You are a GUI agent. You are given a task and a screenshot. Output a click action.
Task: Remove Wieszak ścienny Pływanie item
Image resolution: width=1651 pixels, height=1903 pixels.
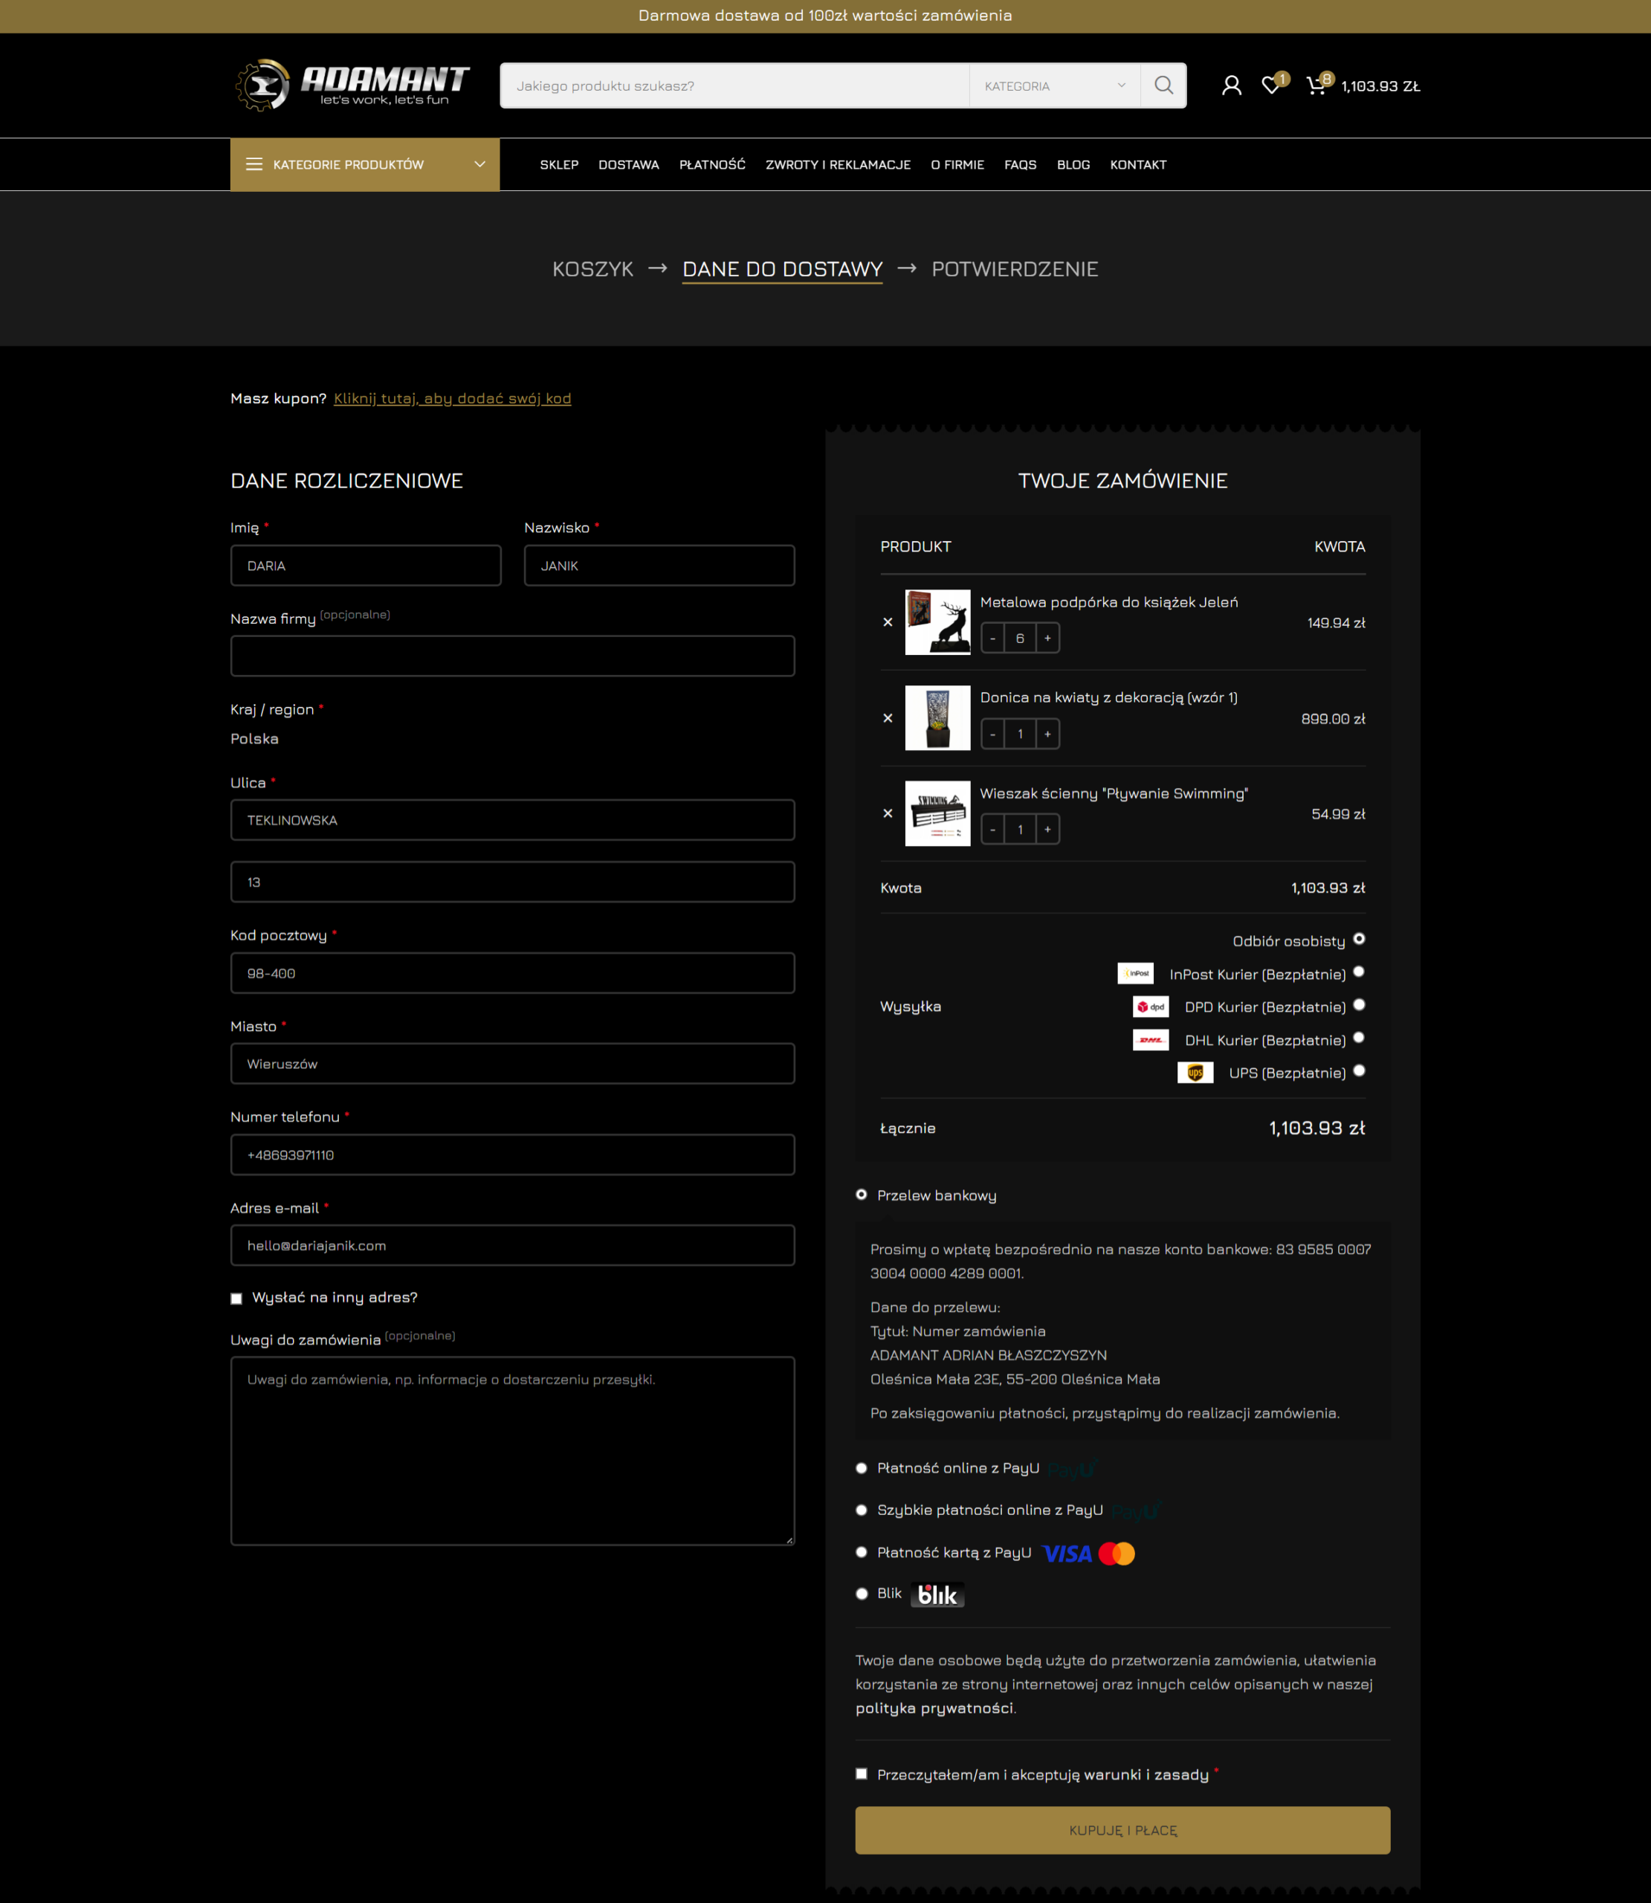click(888, 813)
